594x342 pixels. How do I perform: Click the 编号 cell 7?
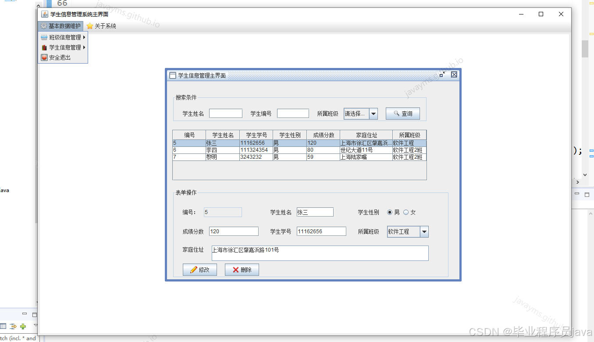point(189,157)
